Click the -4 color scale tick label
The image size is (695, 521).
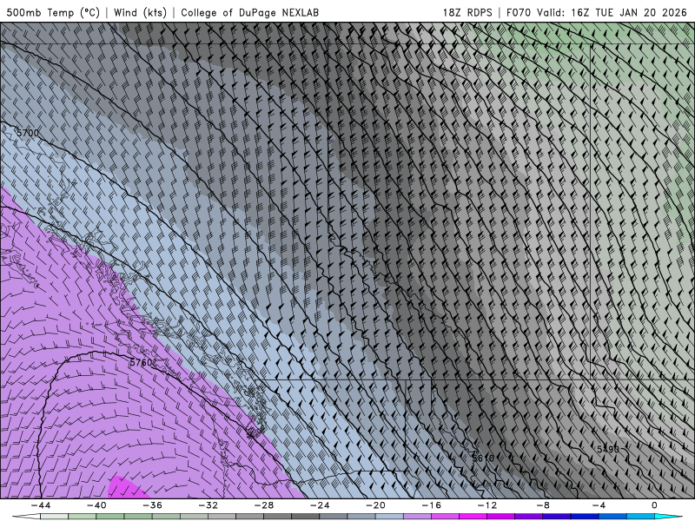point(599,505)
